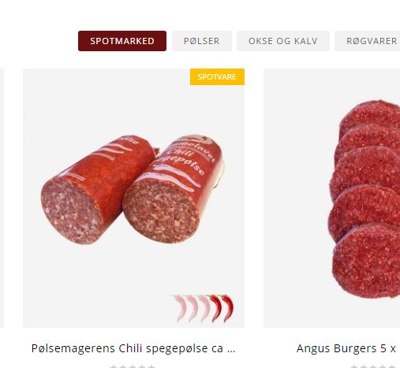
Task: Go to the RØGVARER tab
Action: tap(368, 41)
